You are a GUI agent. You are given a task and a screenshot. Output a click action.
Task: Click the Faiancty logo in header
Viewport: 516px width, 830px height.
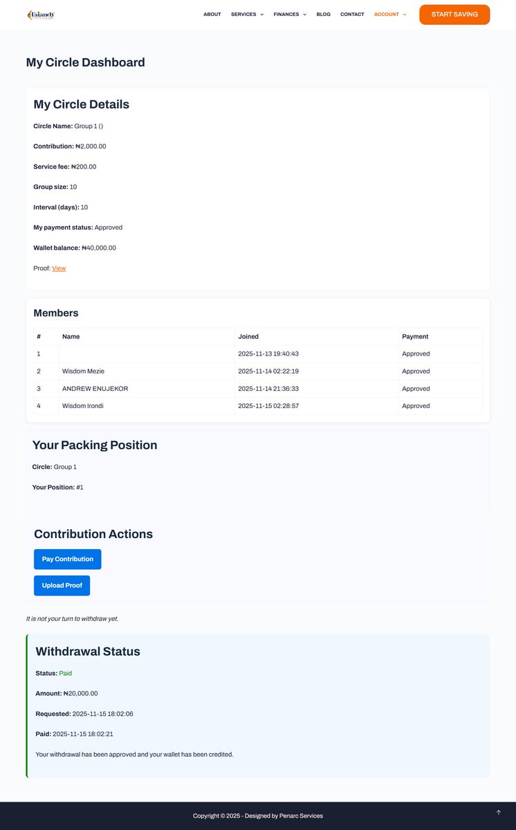coord(41,15)
